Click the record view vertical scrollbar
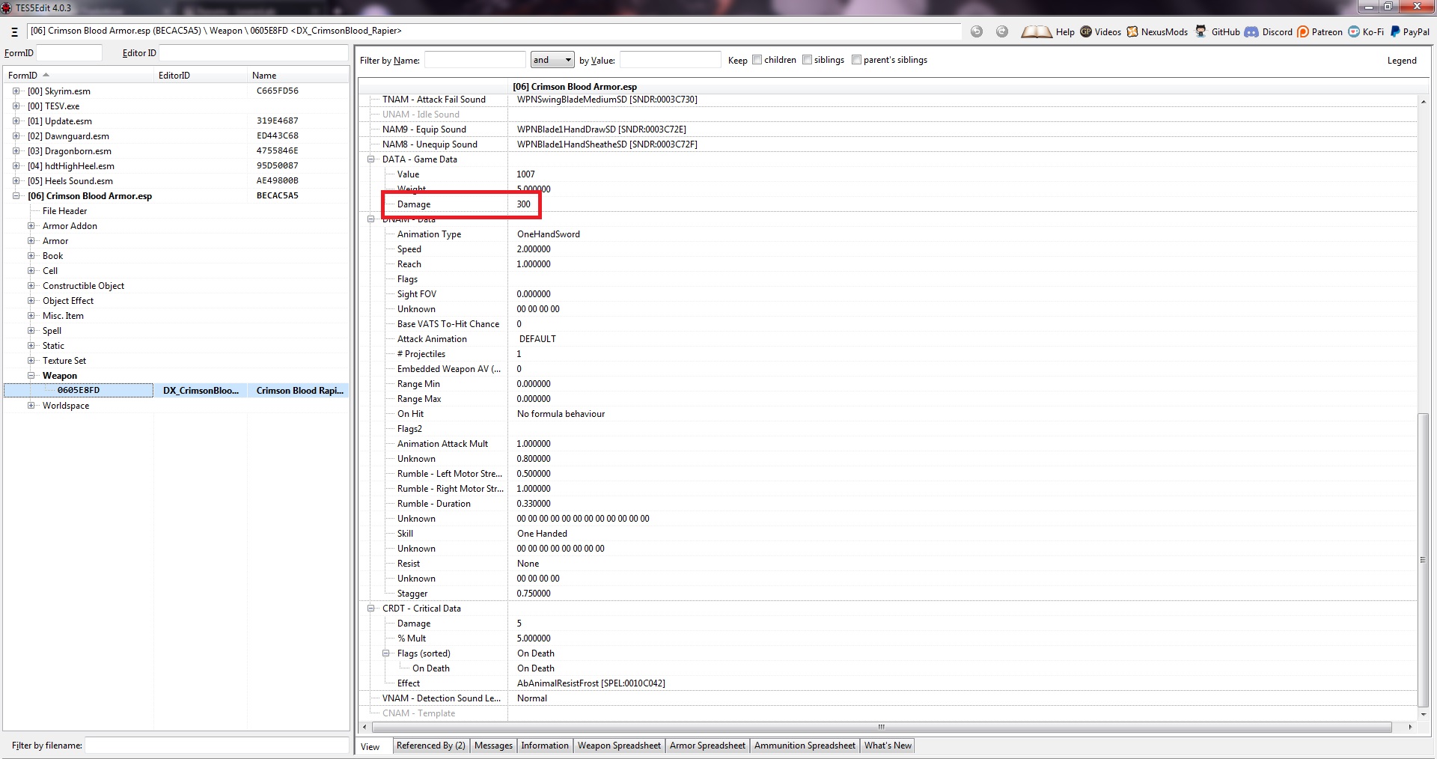 [1423, 560]
